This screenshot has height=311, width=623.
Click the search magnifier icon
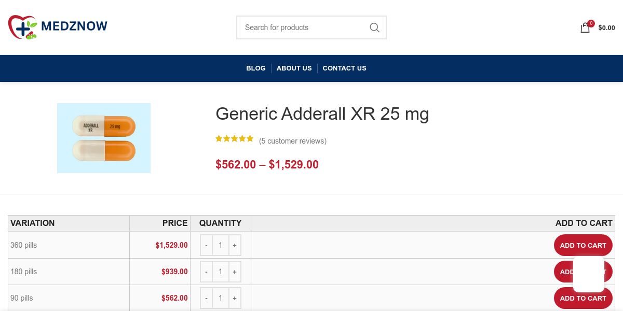tap(374, 27)
